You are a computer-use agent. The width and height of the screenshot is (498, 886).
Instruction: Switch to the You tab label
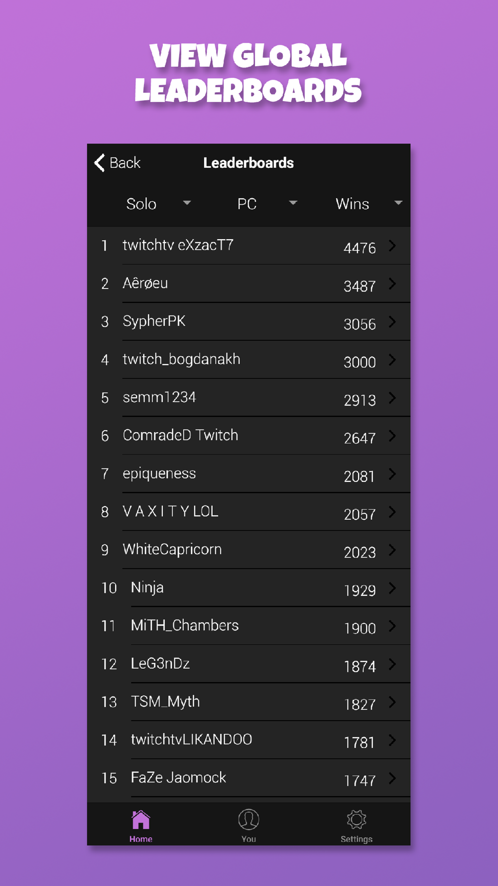click(249, 839)
